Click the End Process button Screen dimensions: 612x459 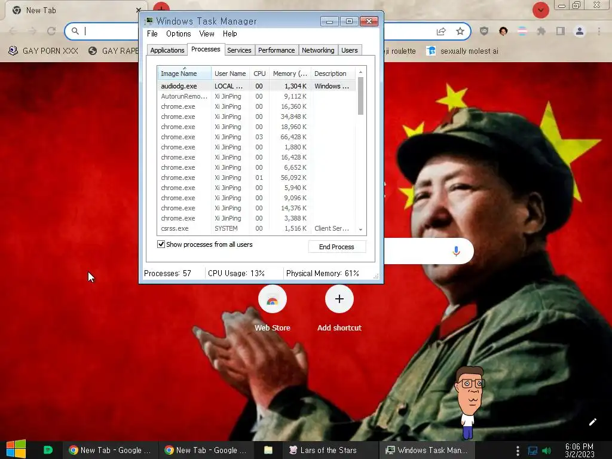click(x=336, y=247)
